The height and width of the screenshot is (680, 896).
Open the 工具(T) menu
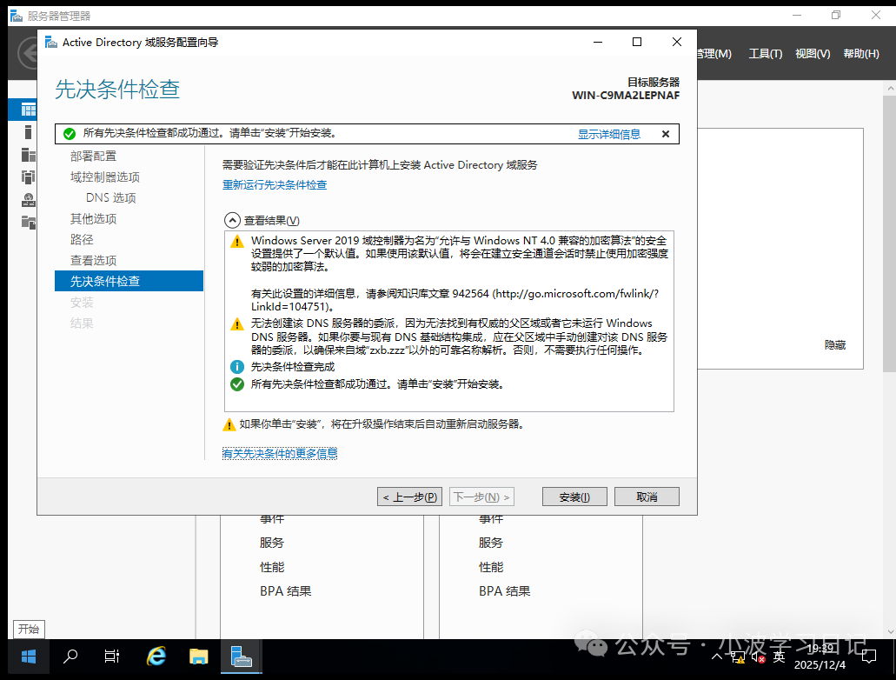(765, 53)
